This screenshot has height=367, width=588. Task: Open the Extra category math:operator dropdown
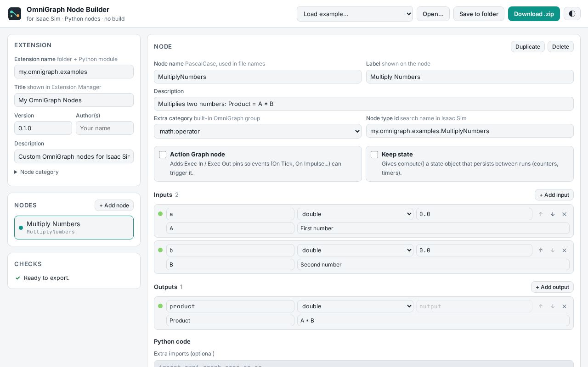point(258,131)
